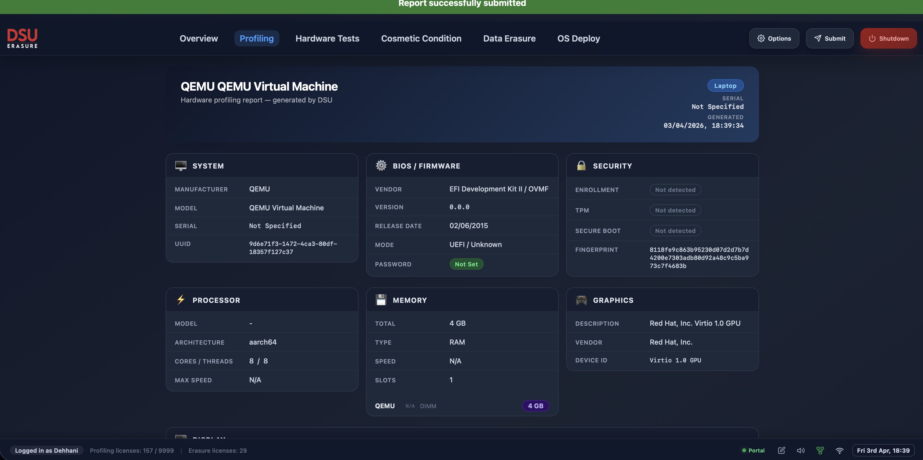Open the Overview tab
Viewport: 923px width, 460px height.
(199, 38)
